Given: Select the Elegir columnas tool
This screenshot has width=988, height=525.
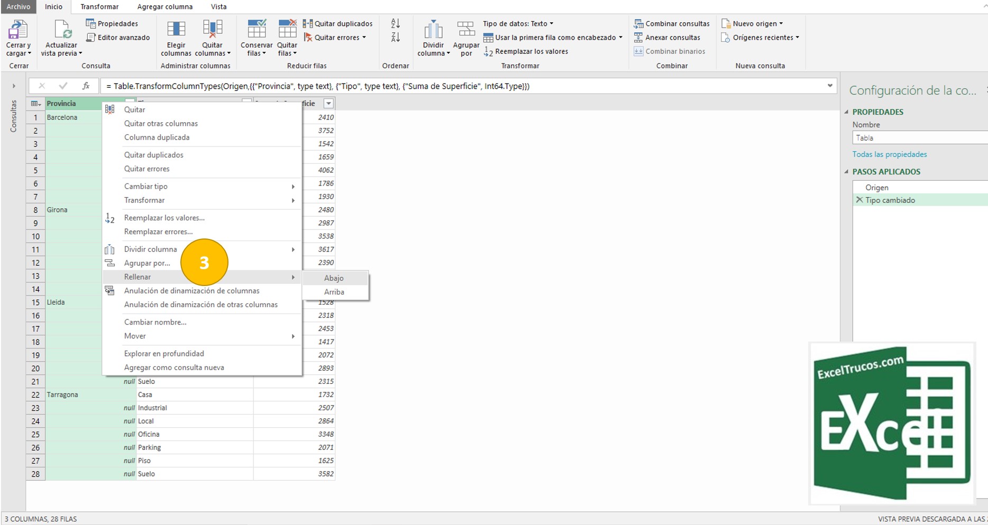Looking at the screenshot, I should [176, 37].
